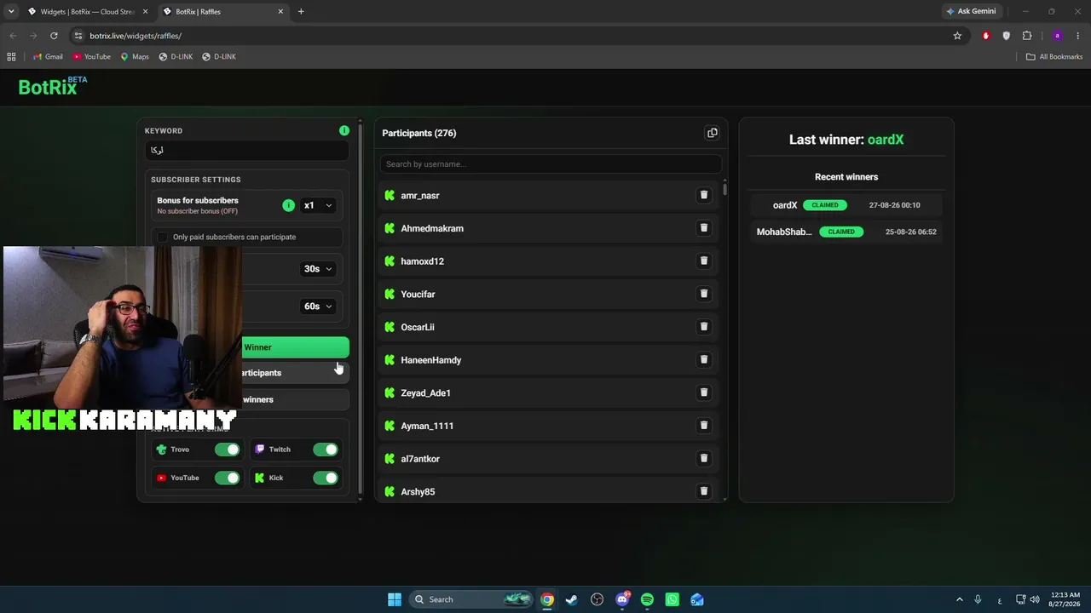Image resolution: width=1091 pixels, height=613 pixels.
Task: Open the Chrome tab search dropdown
Action: click(x=11, y=11)
